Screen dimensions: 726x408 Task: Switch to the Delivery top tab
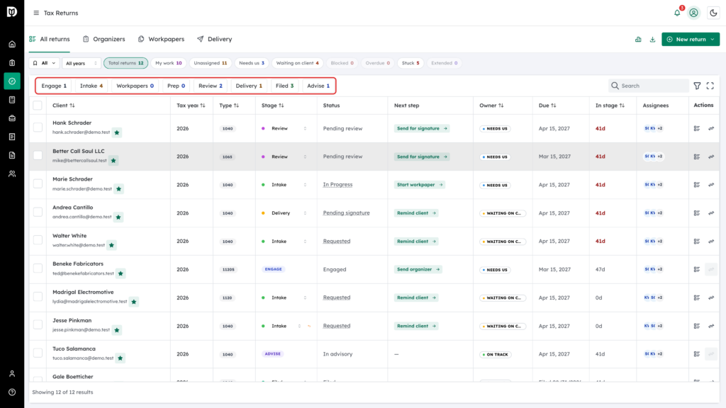pyautogui.click(x=214, y=40)
